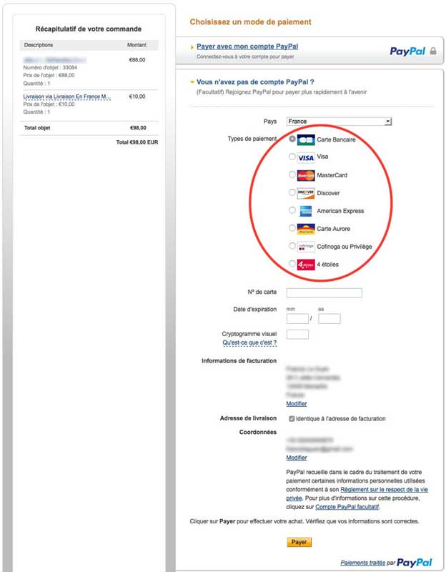Click the MasterCard logo
This screenshot has height=572, width=446.
coord(306,175)
